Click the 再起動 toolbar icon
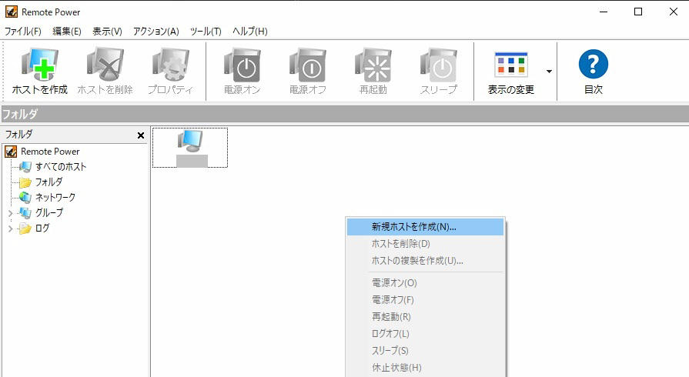The width and height of the screenshot is (689, 377). (x=373, y=72)
